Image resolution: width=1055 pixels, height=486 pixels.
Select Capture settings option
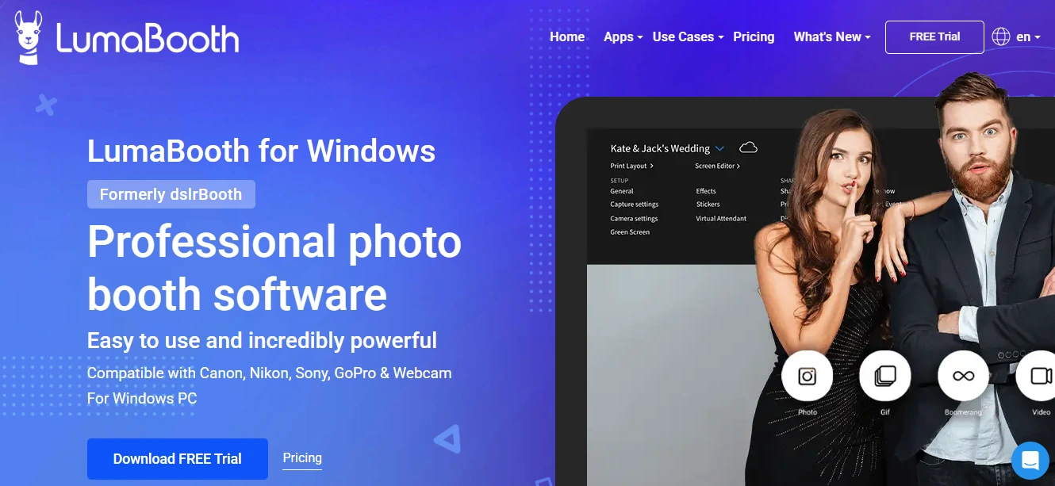coord(635,205)
